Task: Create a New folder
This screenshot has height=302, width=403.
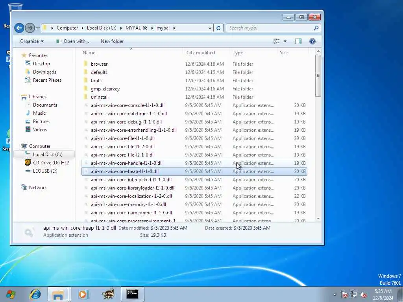Action: [112, 41]
